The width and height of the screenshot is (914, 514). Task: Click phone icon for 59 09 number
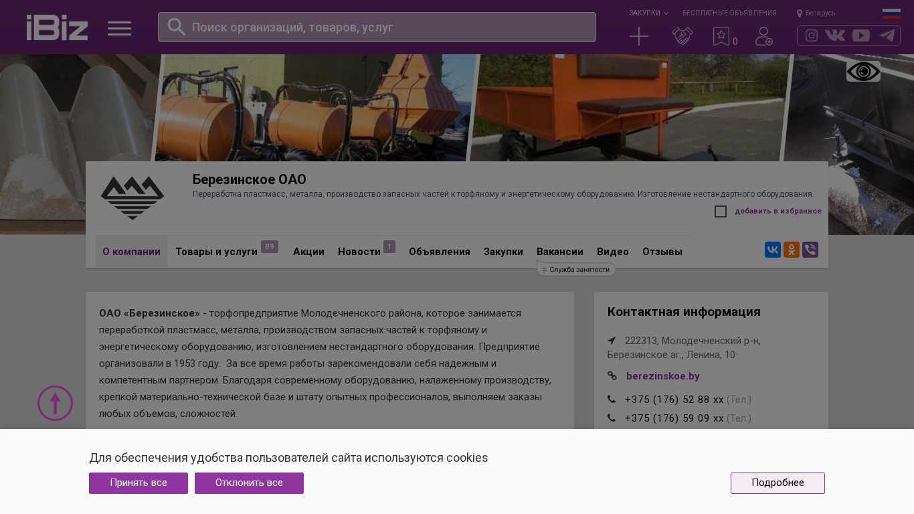[x=612, y=418]
